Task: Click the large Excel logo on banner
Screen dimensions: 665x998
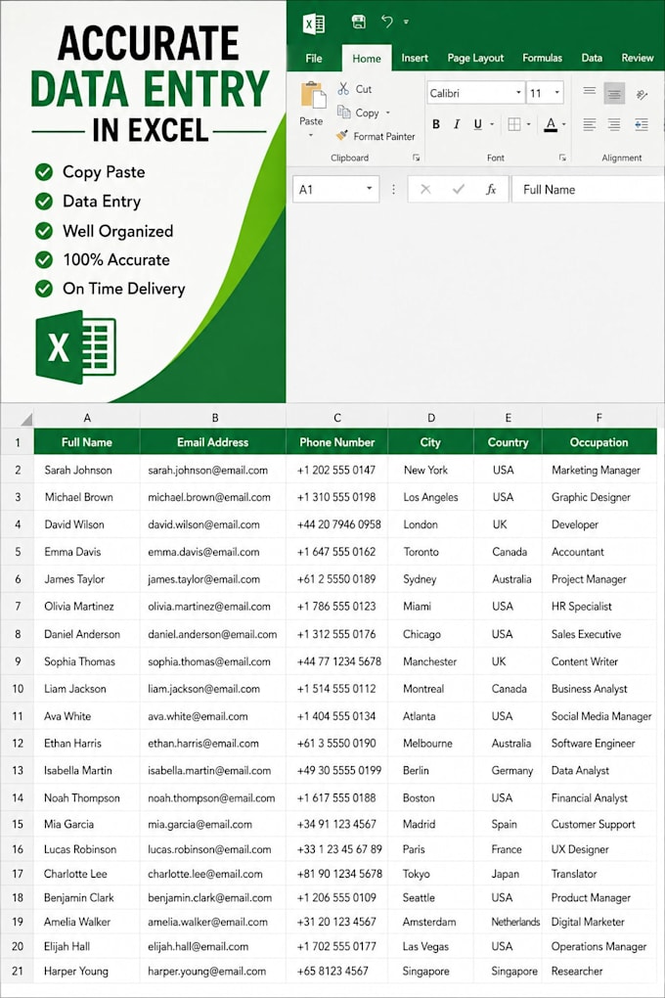Action: coord(75,347)
